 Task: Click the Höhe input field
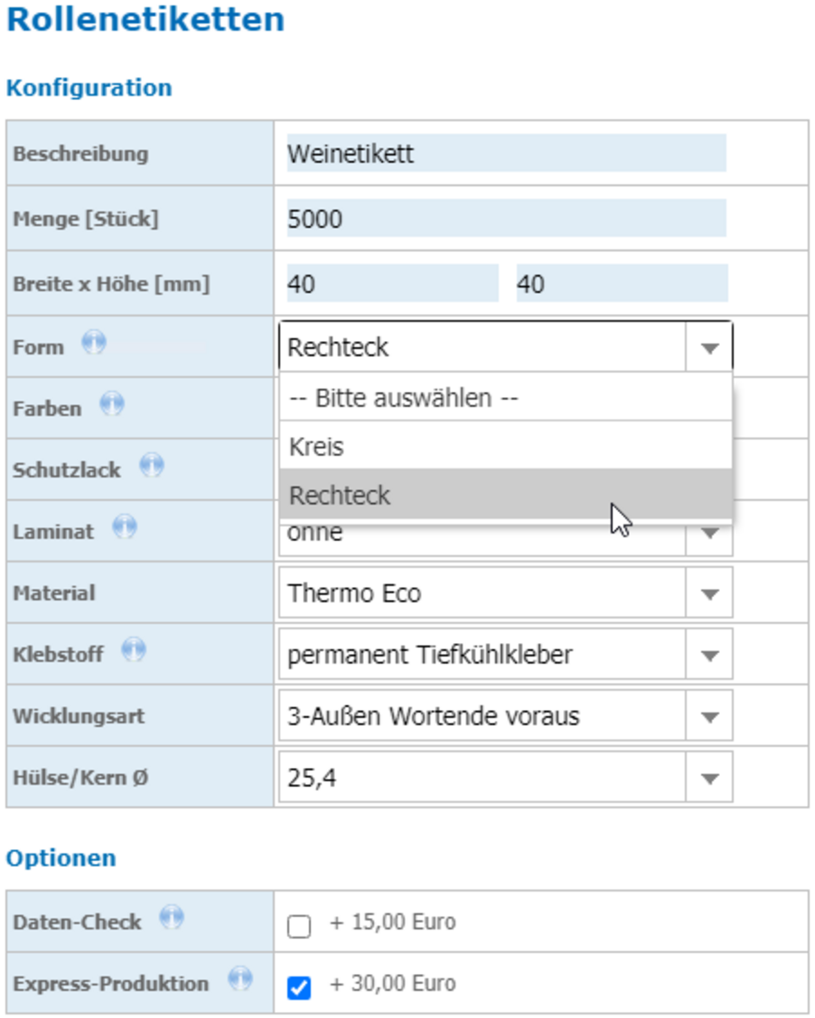coord(622,283)
